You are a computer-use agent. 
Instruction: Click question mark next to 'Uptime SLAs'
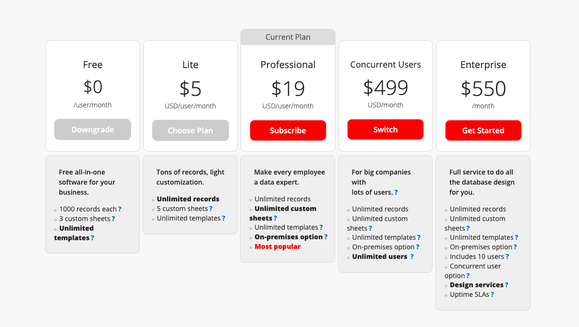[493, 294]
